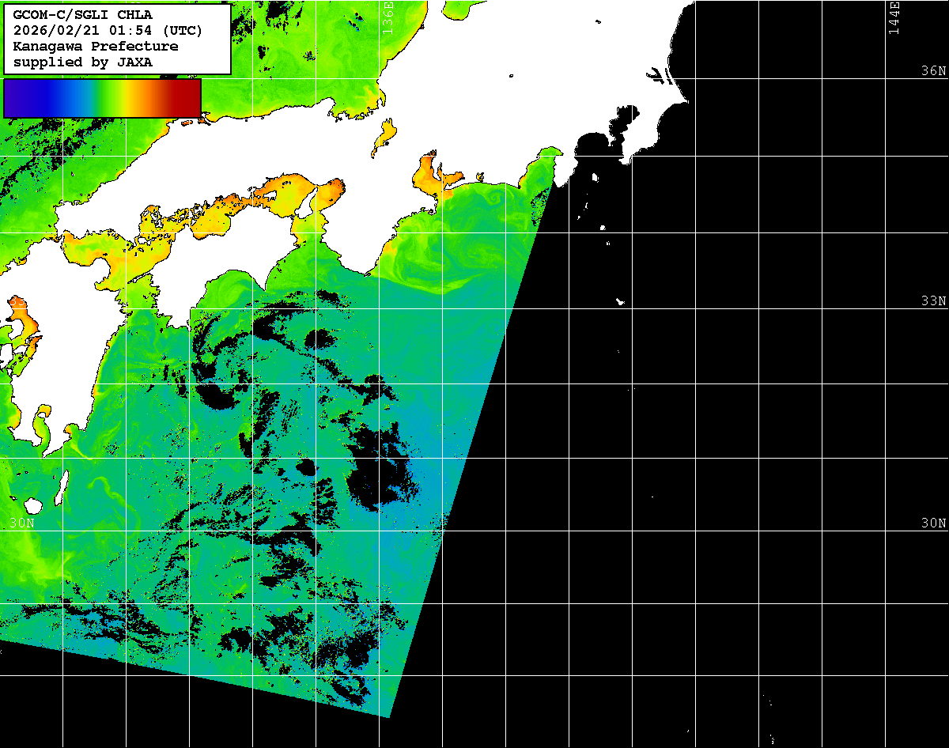Click the GCOM-C/SGLI CHLA title text
This screenshot has height=748, width=949.
83,14
